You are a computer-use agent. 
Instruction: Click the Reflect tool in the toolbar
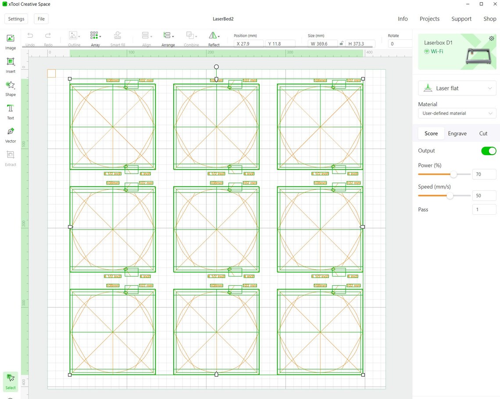point(214,39)
